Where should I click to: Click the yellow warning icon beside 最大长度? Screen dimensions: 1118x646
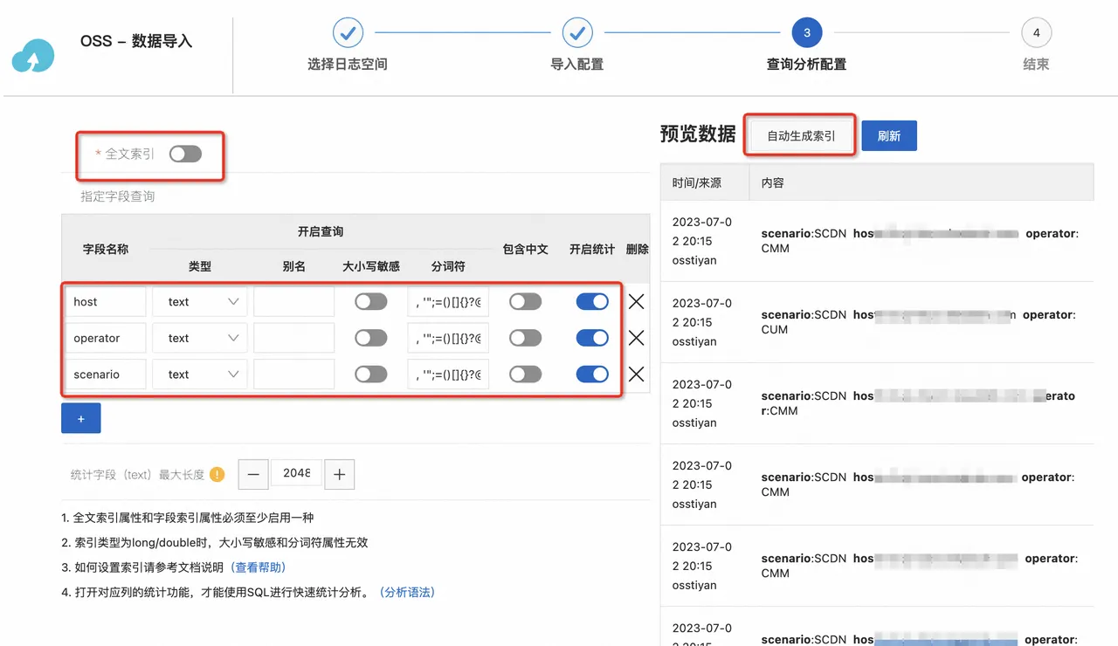217,475
